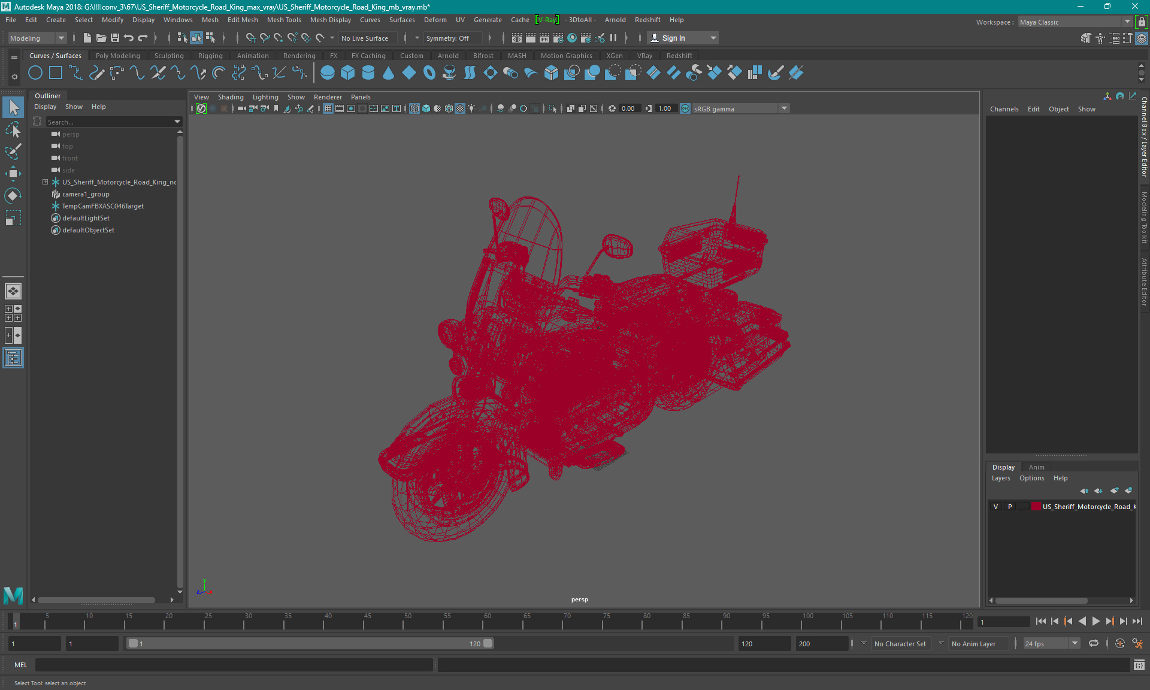The image size is (1150, 690).
Task: Create a NURBS cone from shelf
Action: pos(389,73)
